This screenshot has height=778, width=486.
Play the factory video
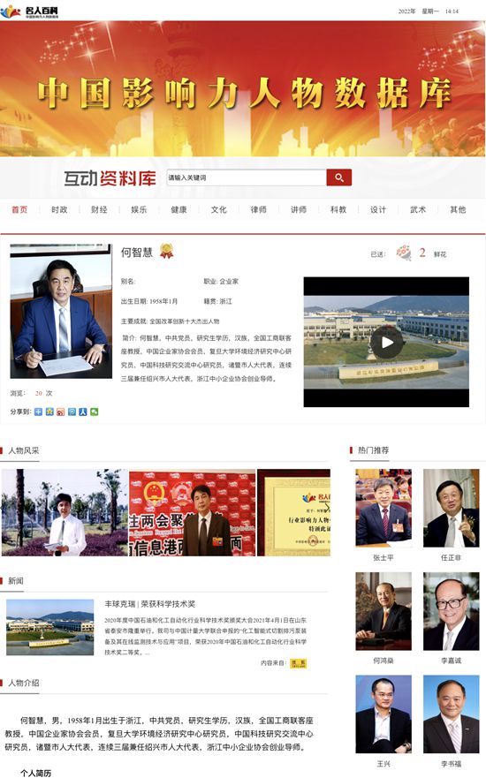pos(387,343)
